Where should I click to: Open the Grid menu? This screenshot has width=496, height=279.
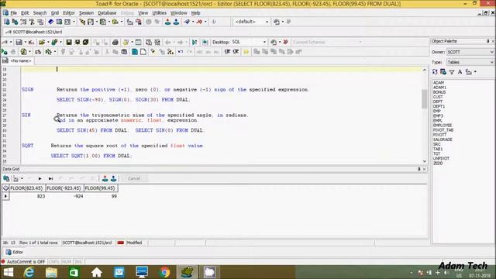point(55,13)
